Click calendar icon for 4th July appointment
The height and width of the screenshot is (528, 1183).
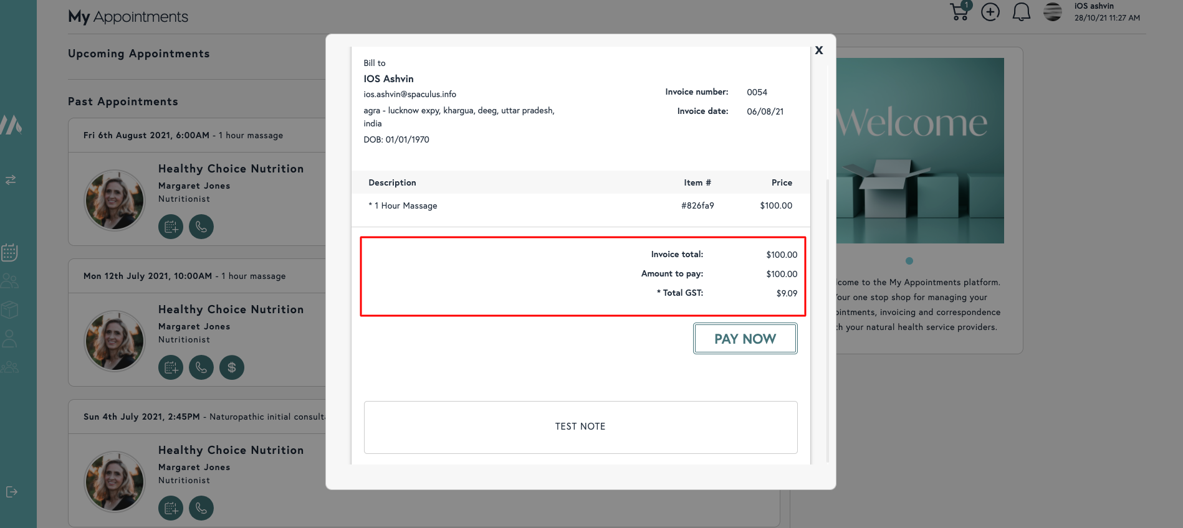(x=171, y=508)
